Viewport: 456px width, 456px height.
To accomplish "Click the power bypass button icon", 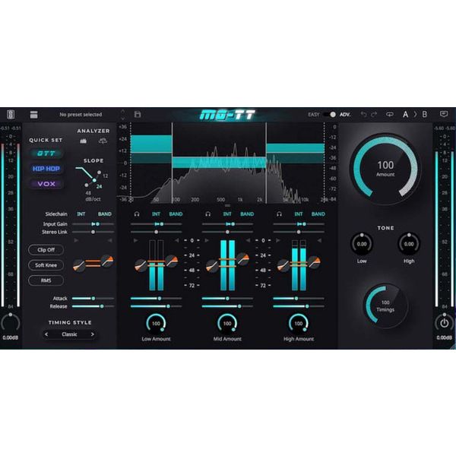I will click(444, 323).
